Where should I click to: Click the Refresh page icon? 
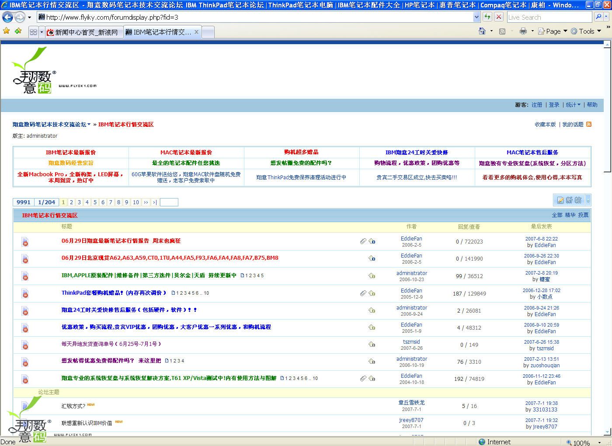click(487, 17)
